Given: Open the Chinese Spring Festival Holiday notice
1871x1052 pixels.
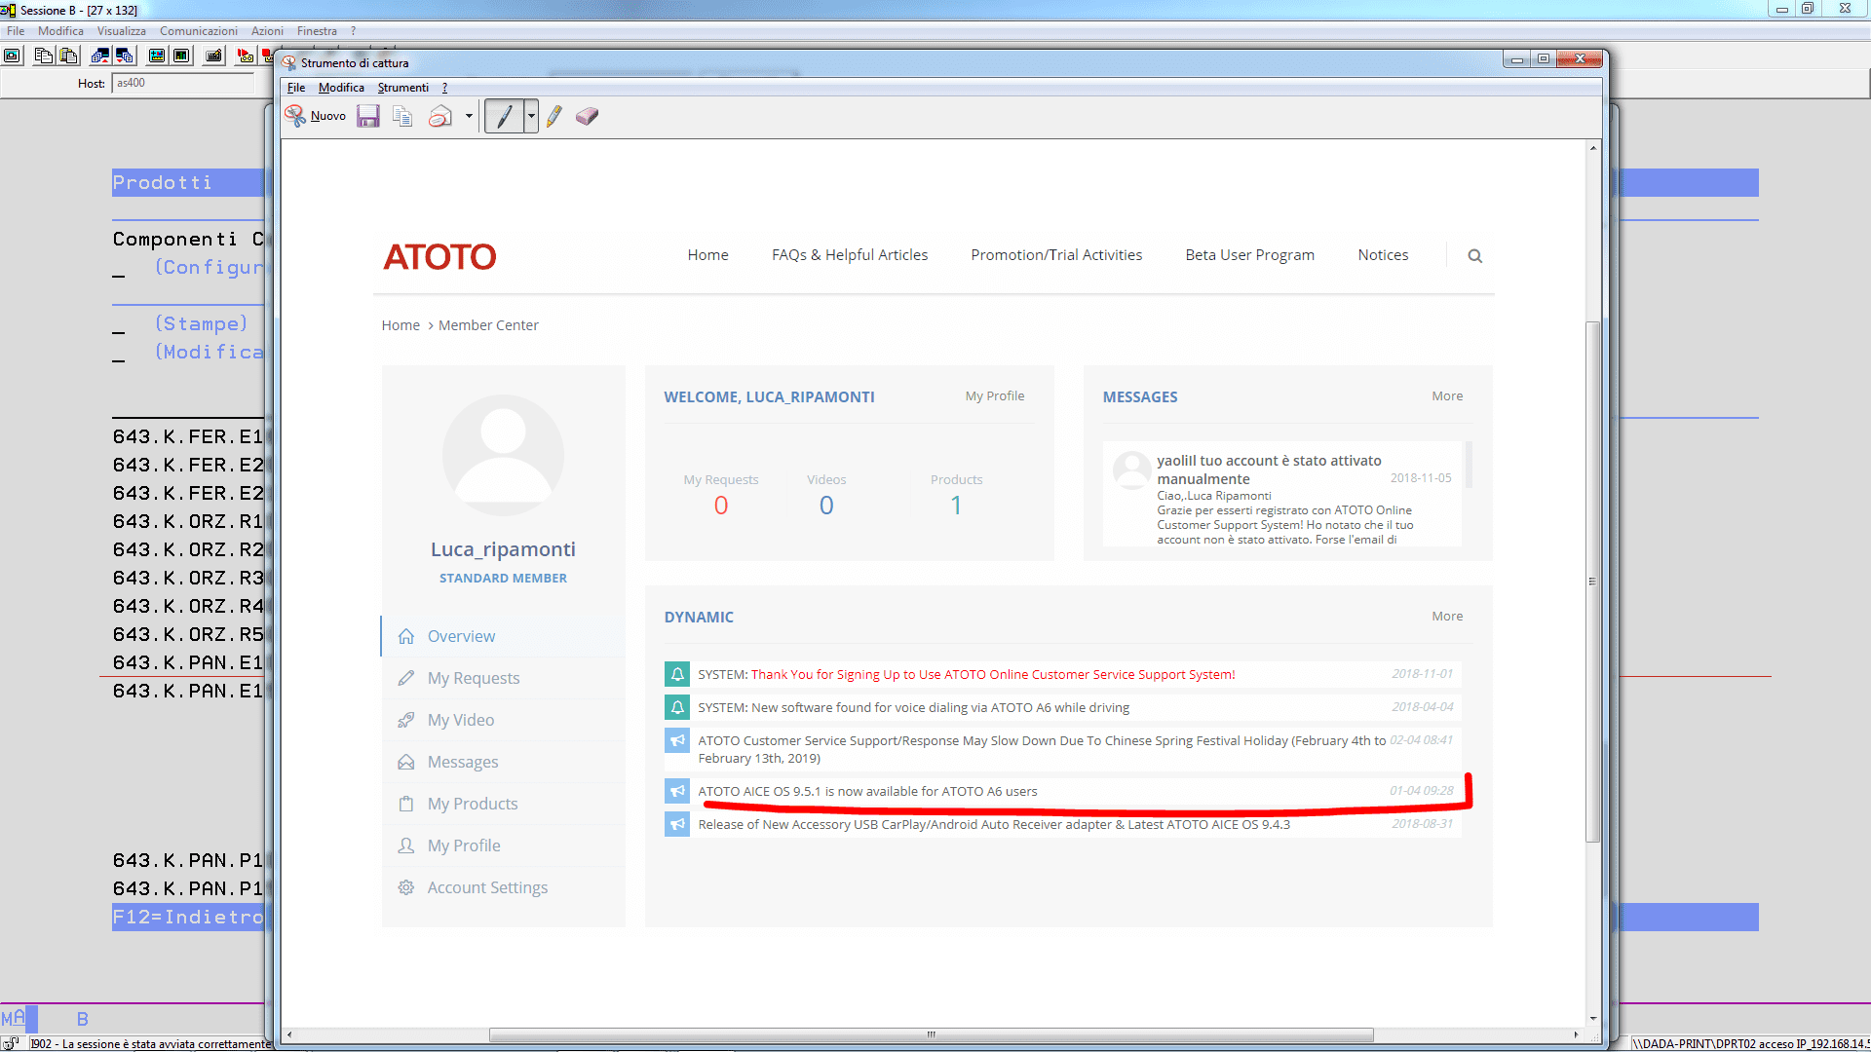Looking at the screenshot, I should pyautogui.click(x=1042, y=749).
